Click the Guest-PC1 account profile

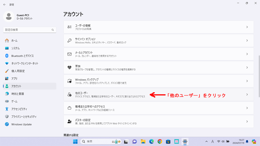click(x=19, y=17)
